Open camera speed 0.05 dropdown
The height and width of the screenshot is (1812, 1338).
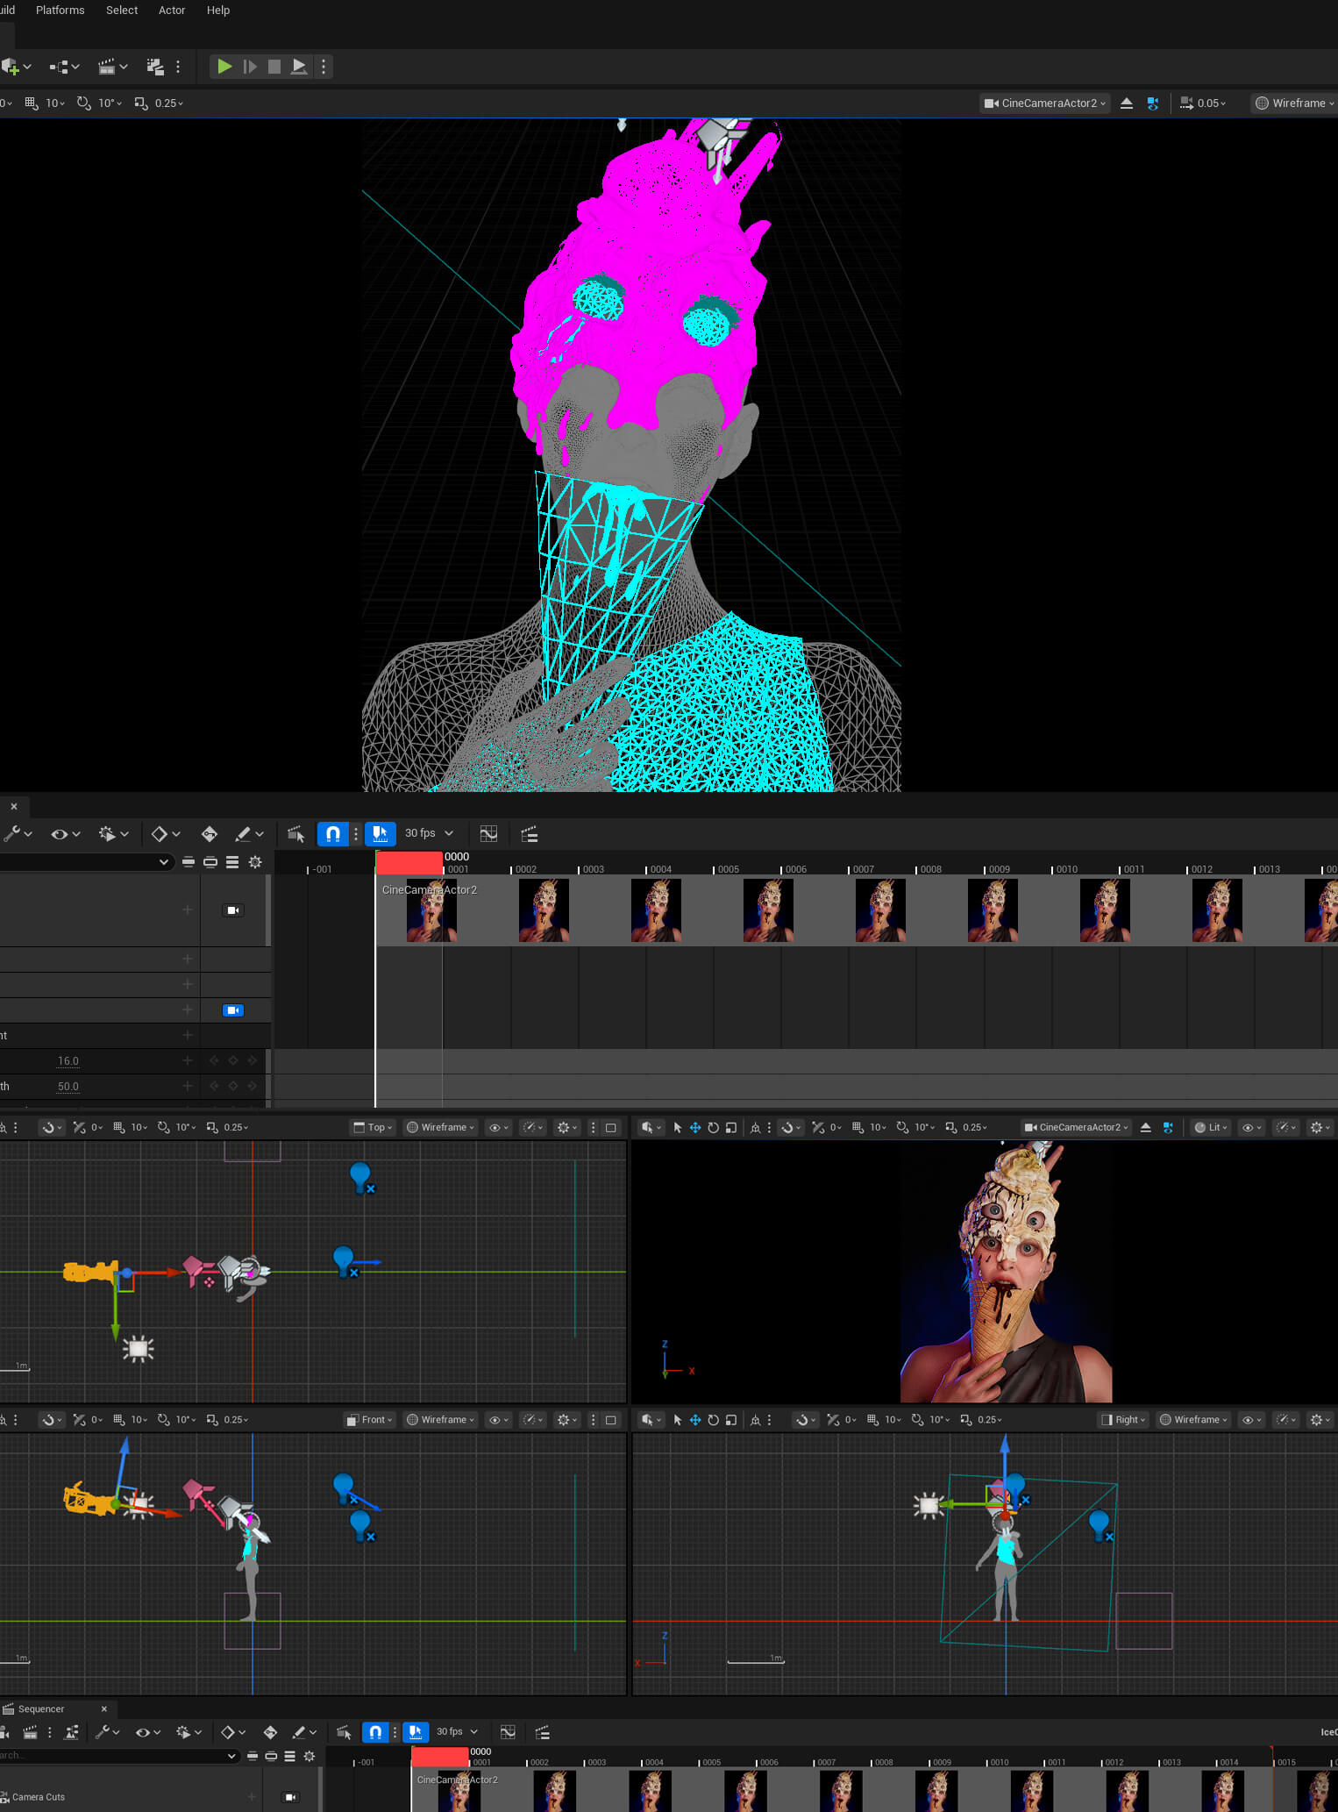click(x=1203, y=103)
